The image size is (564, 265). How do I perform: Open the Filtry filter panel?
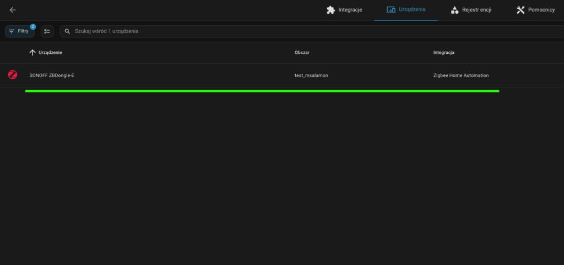pyautogui.click(x=19, y=31)
